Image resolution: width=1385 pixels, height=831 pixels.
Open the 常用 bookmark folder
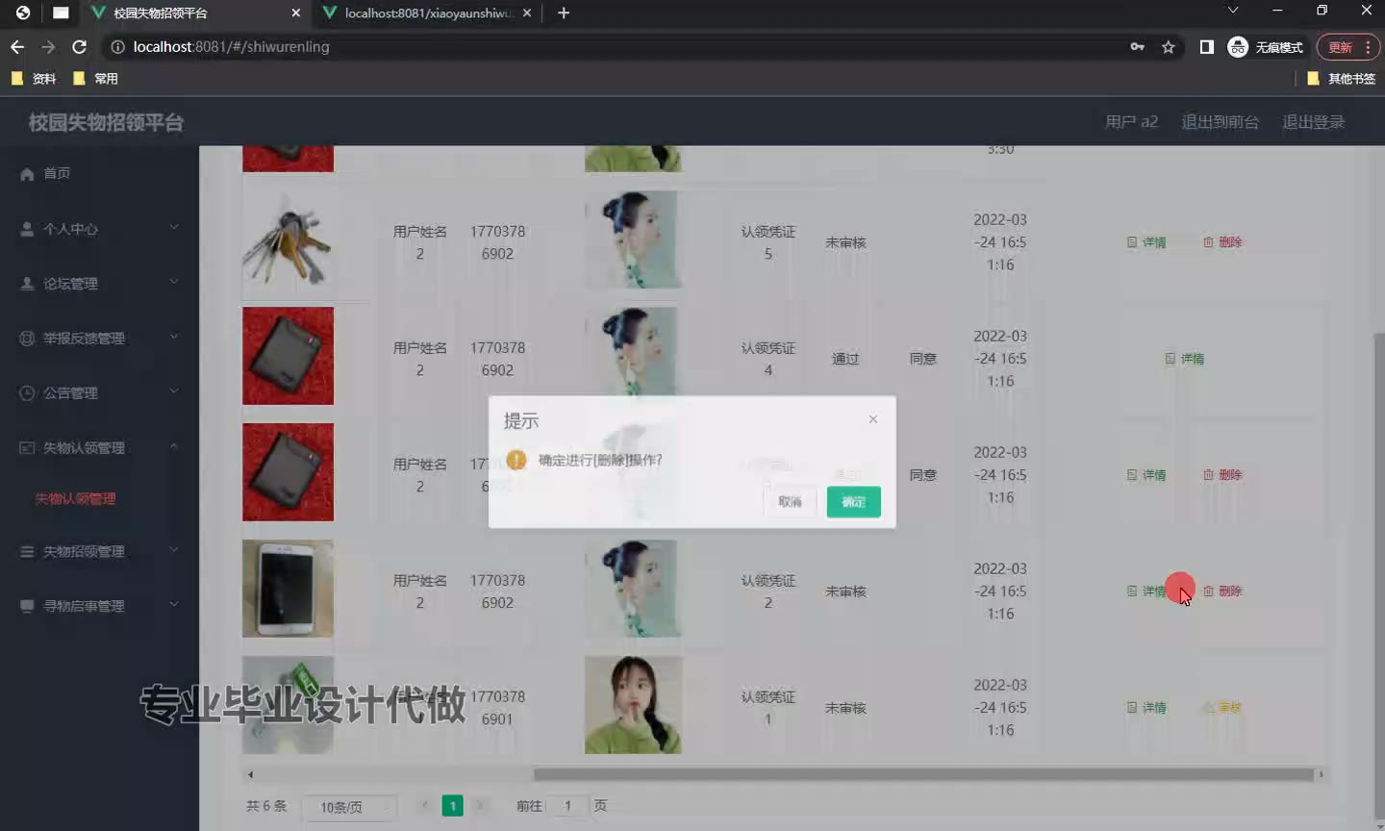click(95, 79)
